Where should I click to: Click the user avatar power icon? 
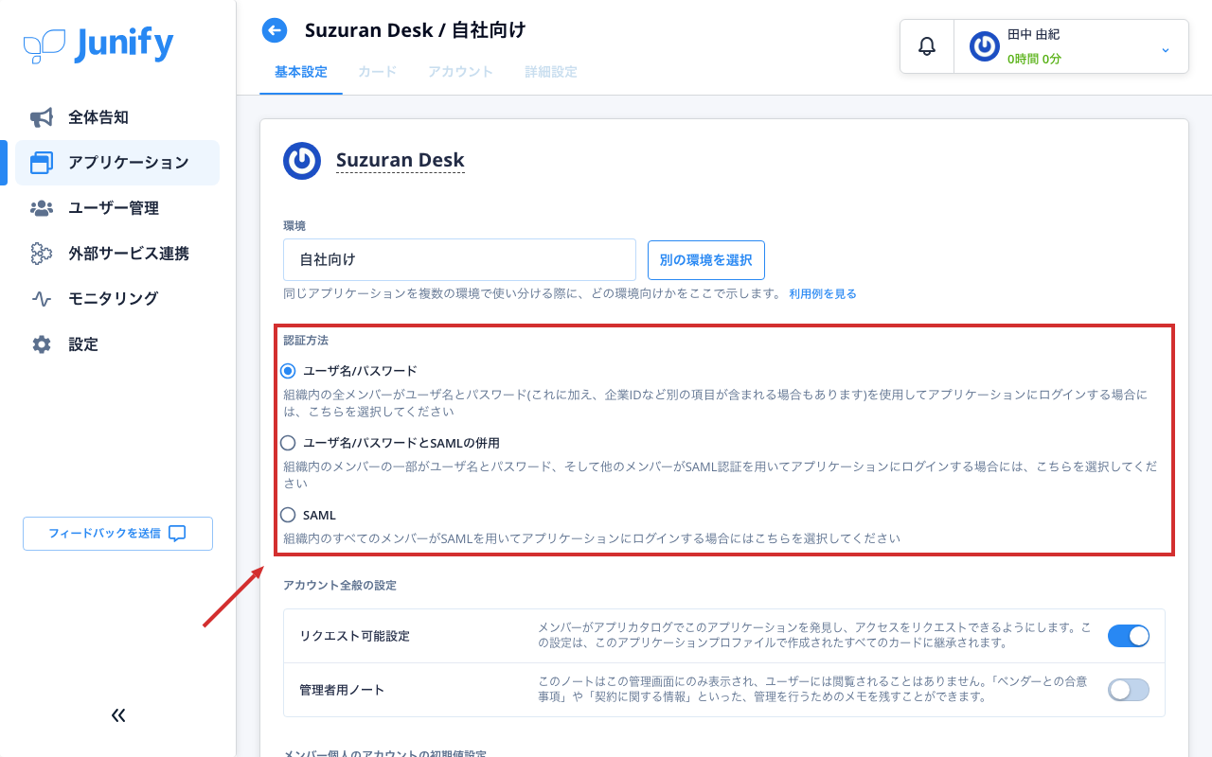[x=985, y=46]
